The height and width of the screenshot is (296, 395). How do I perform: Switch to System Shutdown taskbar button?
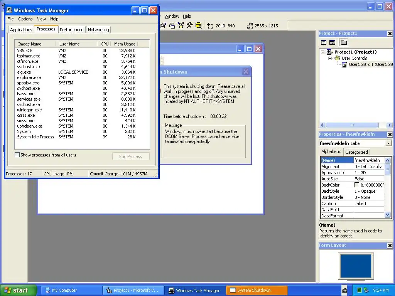tap(257, 290)
